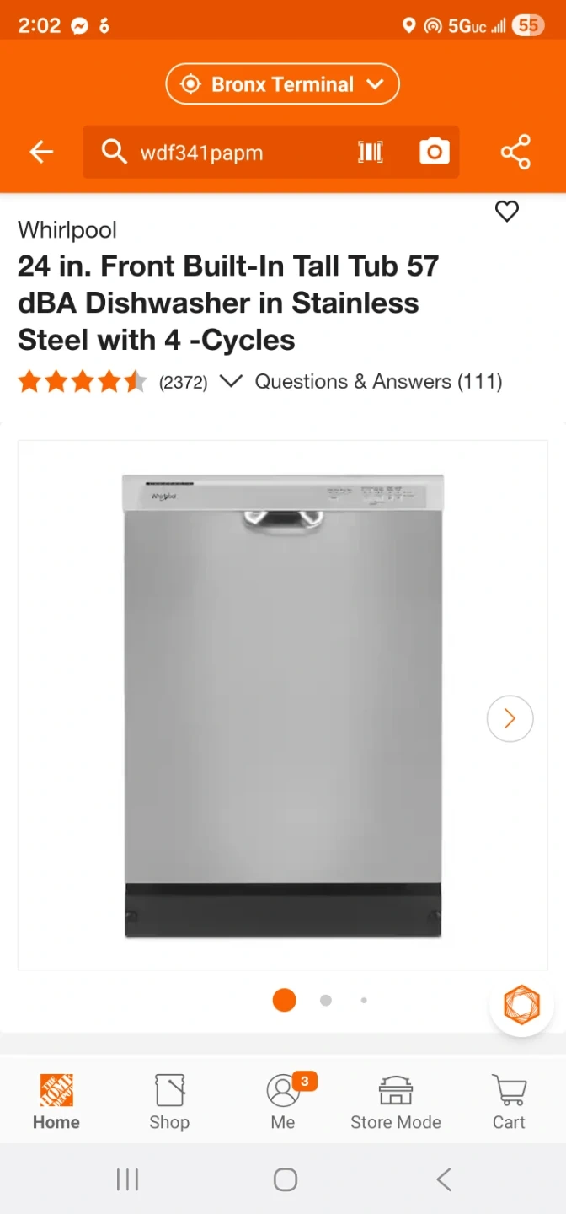This screenshot has height=1214, width=566.
Task: Open camera image search icon
Action: point(435,152)
